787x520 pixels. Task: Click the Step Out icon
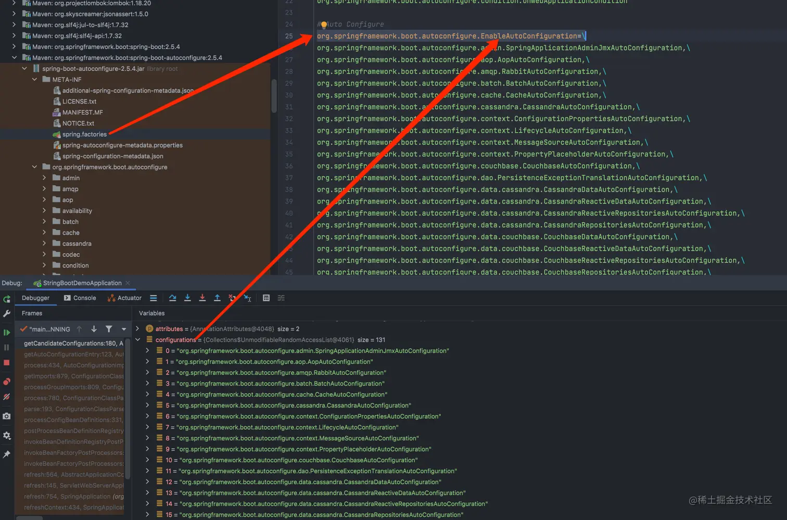click(x=217, y=298)
